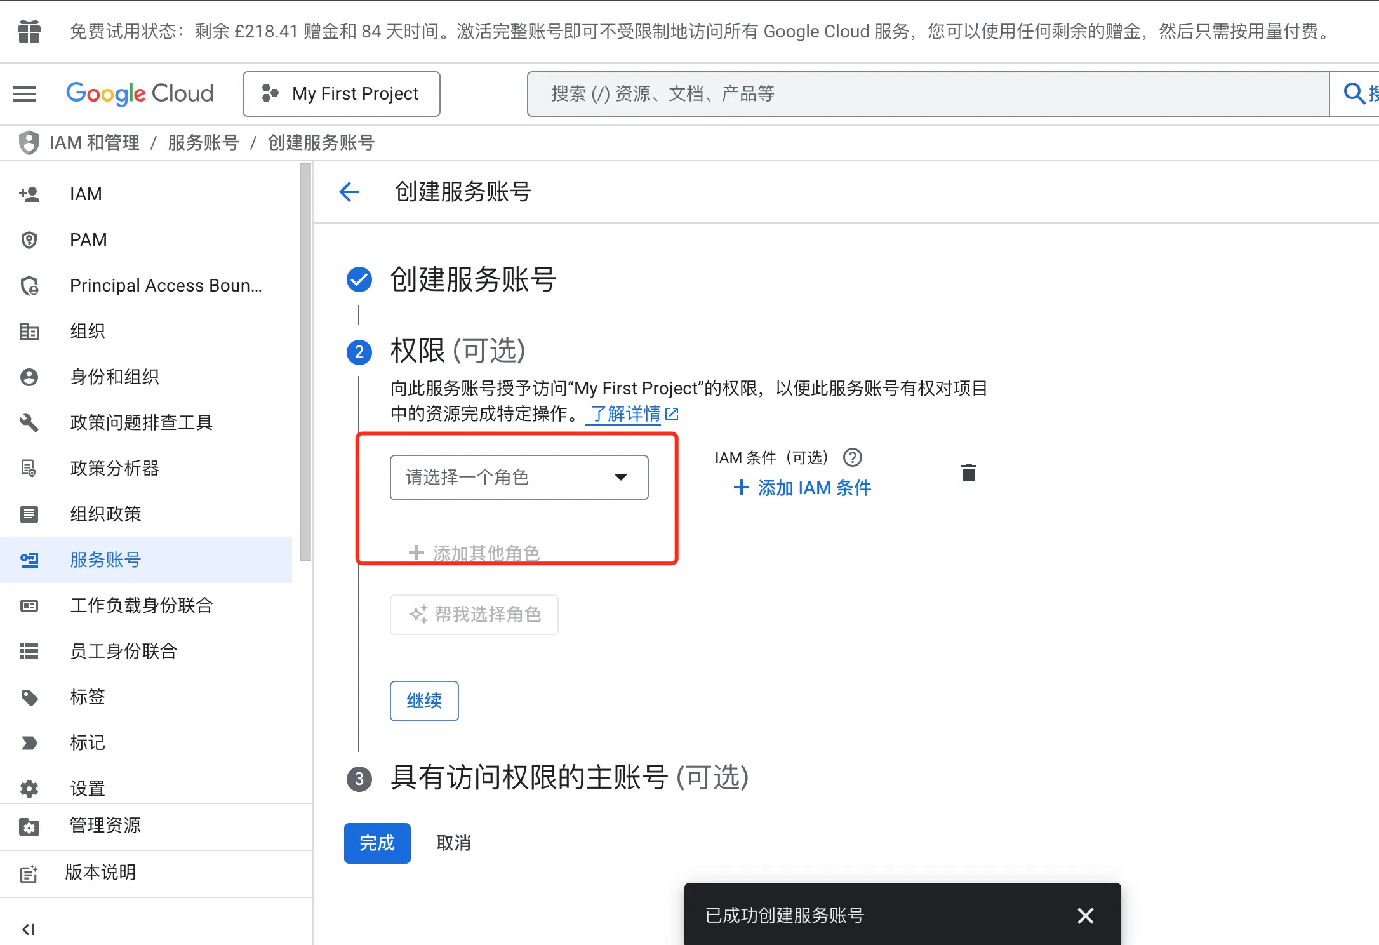This screenshot has height=945, width=1379.
Task: Open the 组织政策 sidebar item
Action: pos(105,514)
